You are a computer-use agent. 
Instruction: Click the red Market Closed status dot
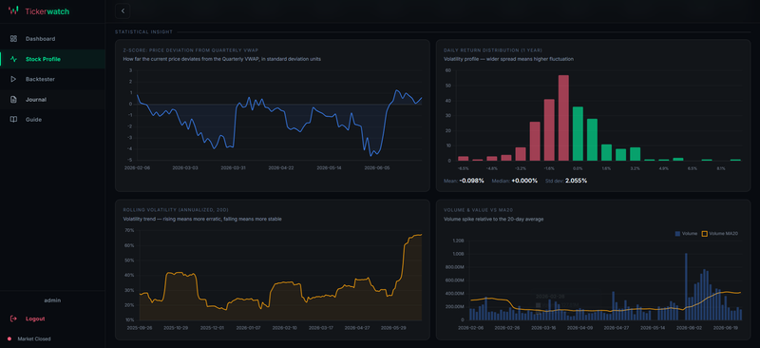coord(9,338)
